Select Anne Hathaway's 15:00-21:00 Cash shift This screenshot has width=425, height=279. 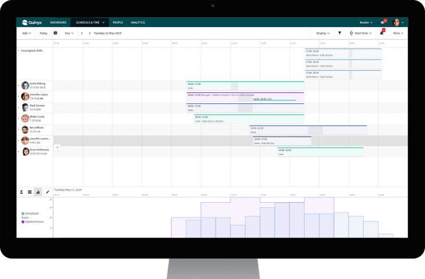pos(320,152)
